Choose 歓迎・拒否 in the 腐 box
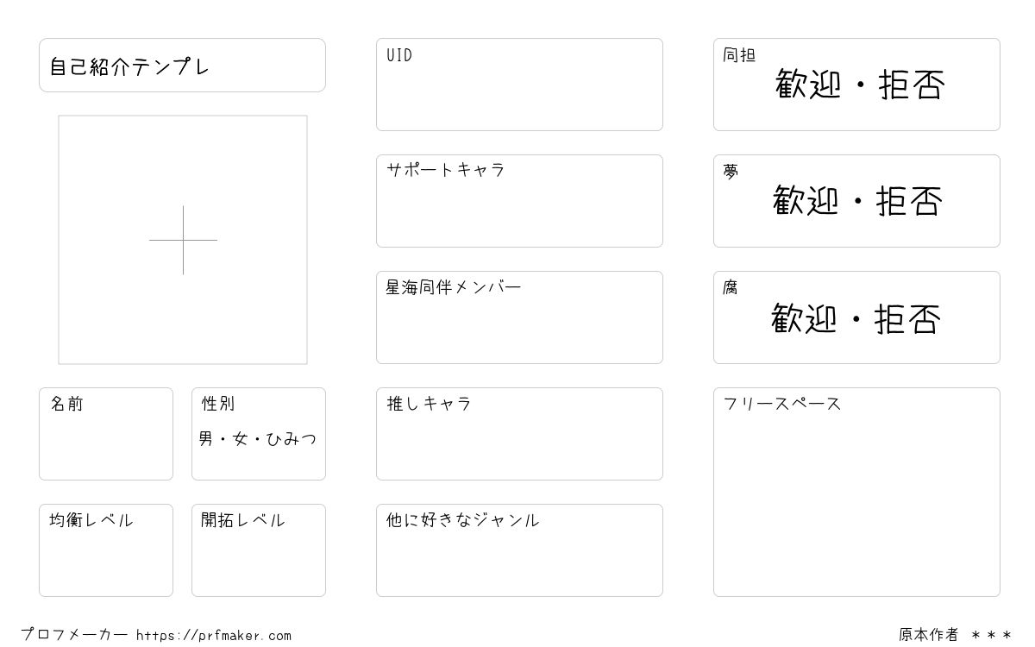 [x=856, y=318]
